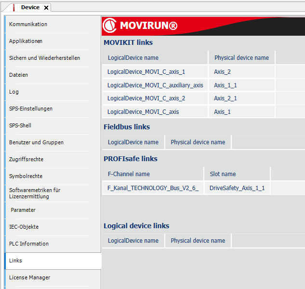
Task: Click the Slot name column header
Action: pyautogui.click(x=237, y=174)
